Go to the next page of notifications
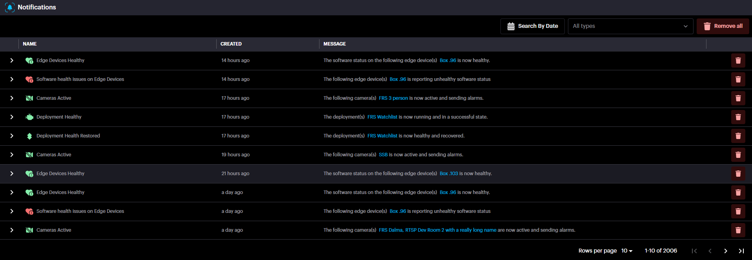 [725, 251]
